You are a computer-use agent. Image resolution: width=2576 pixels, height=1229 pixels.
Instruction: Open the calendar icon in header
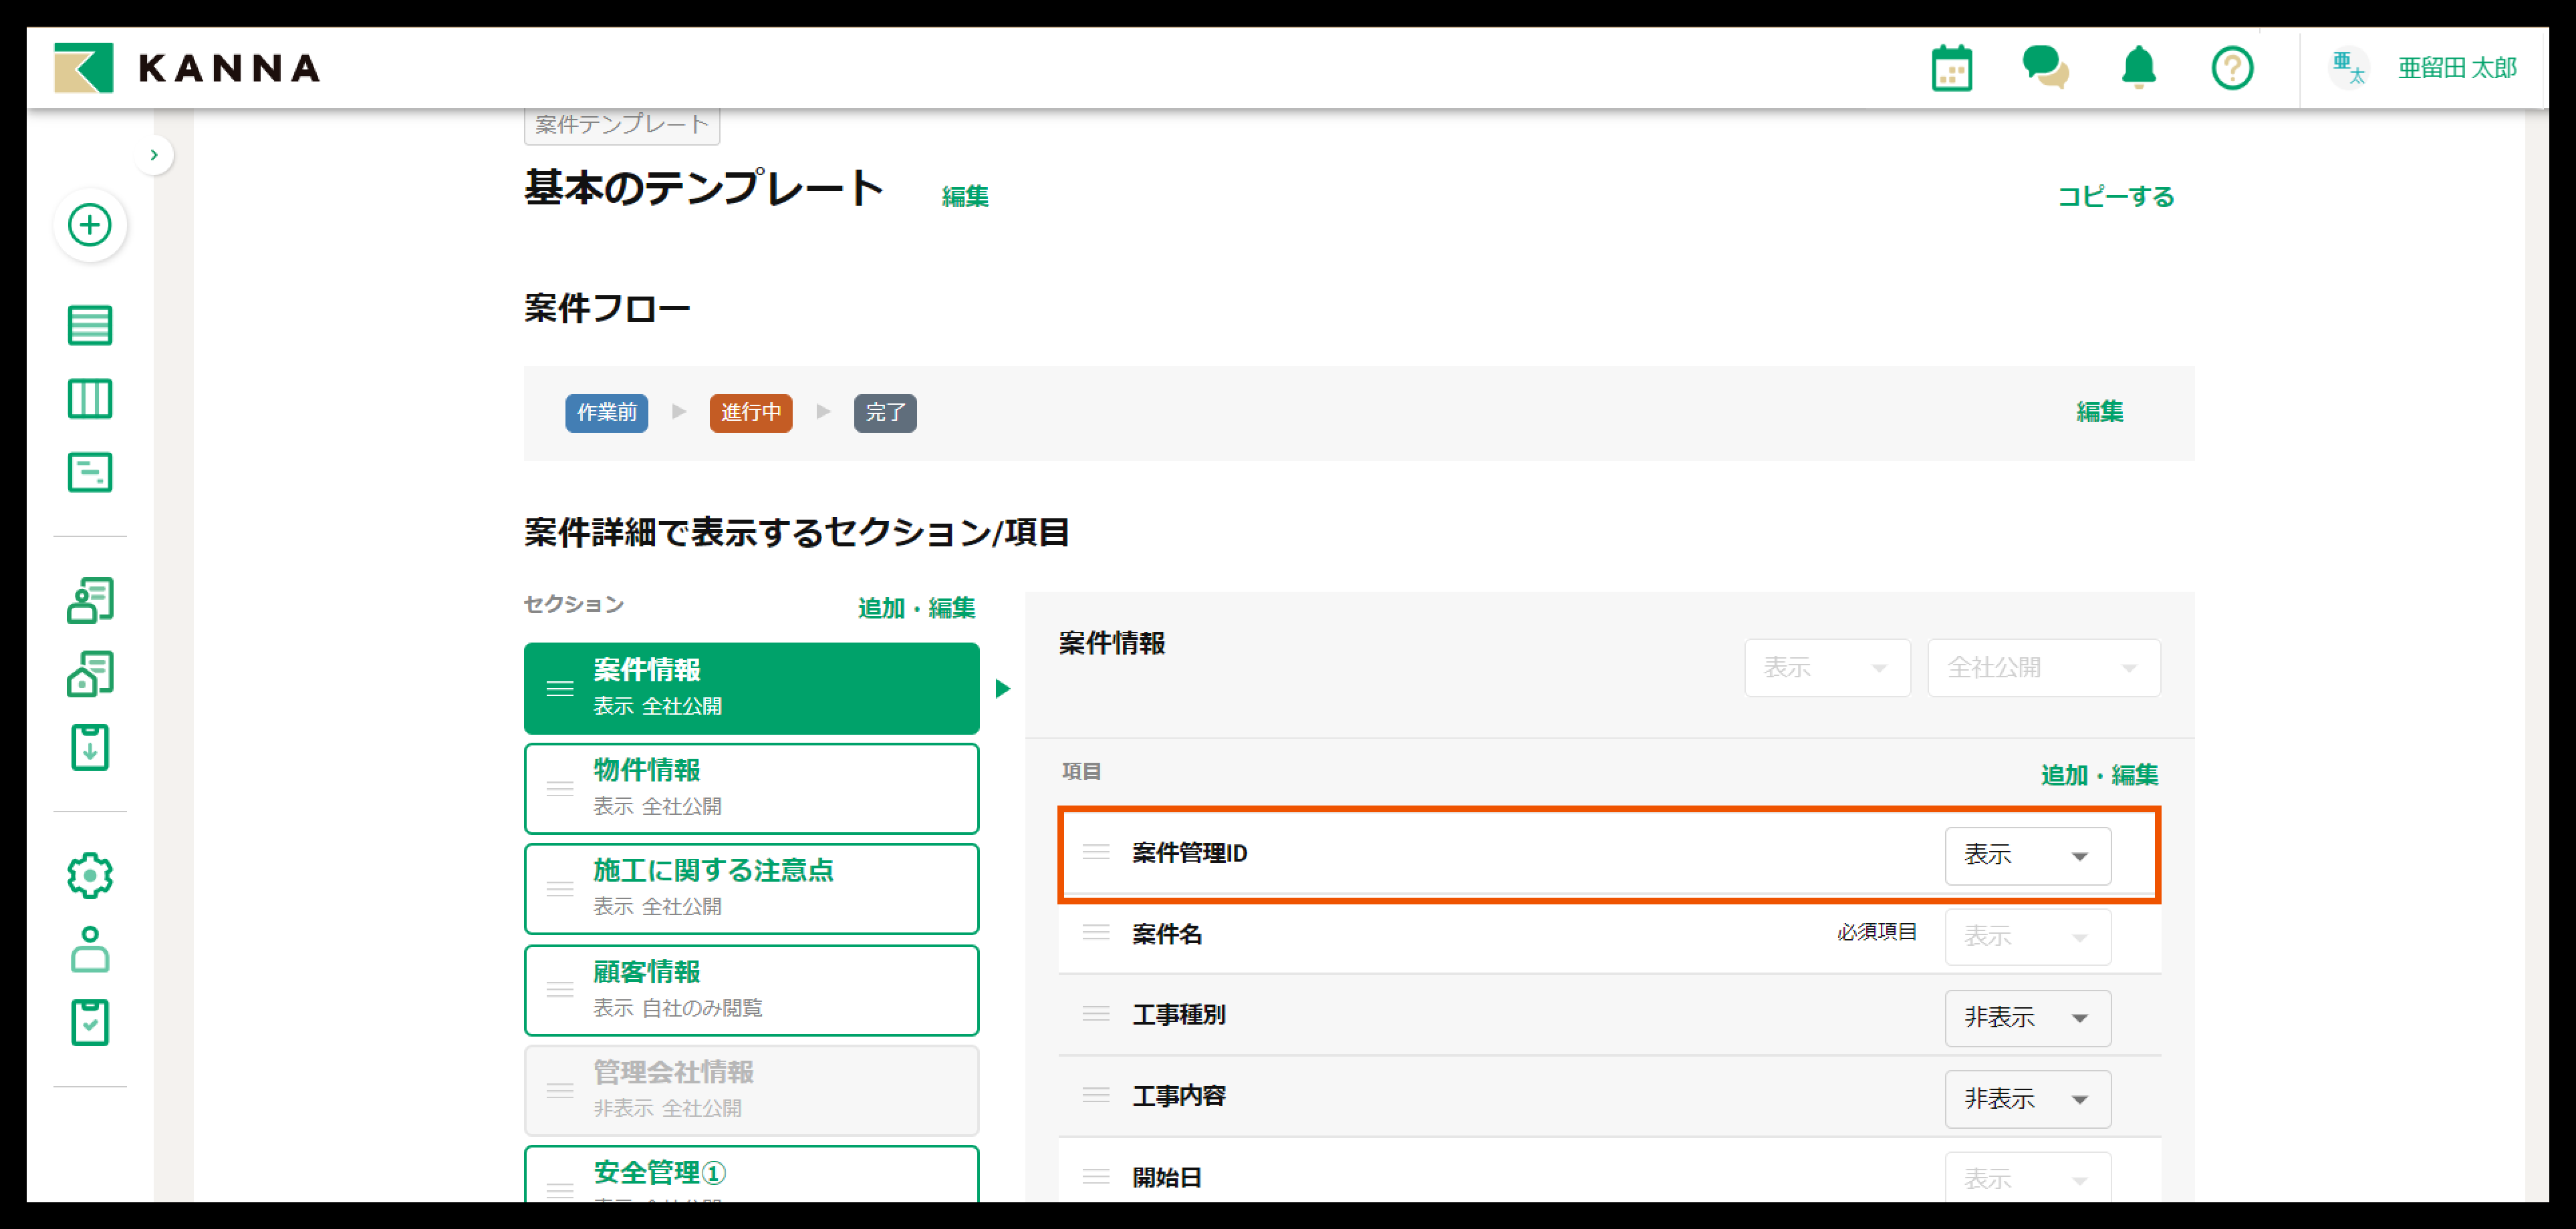[1951, 68]
